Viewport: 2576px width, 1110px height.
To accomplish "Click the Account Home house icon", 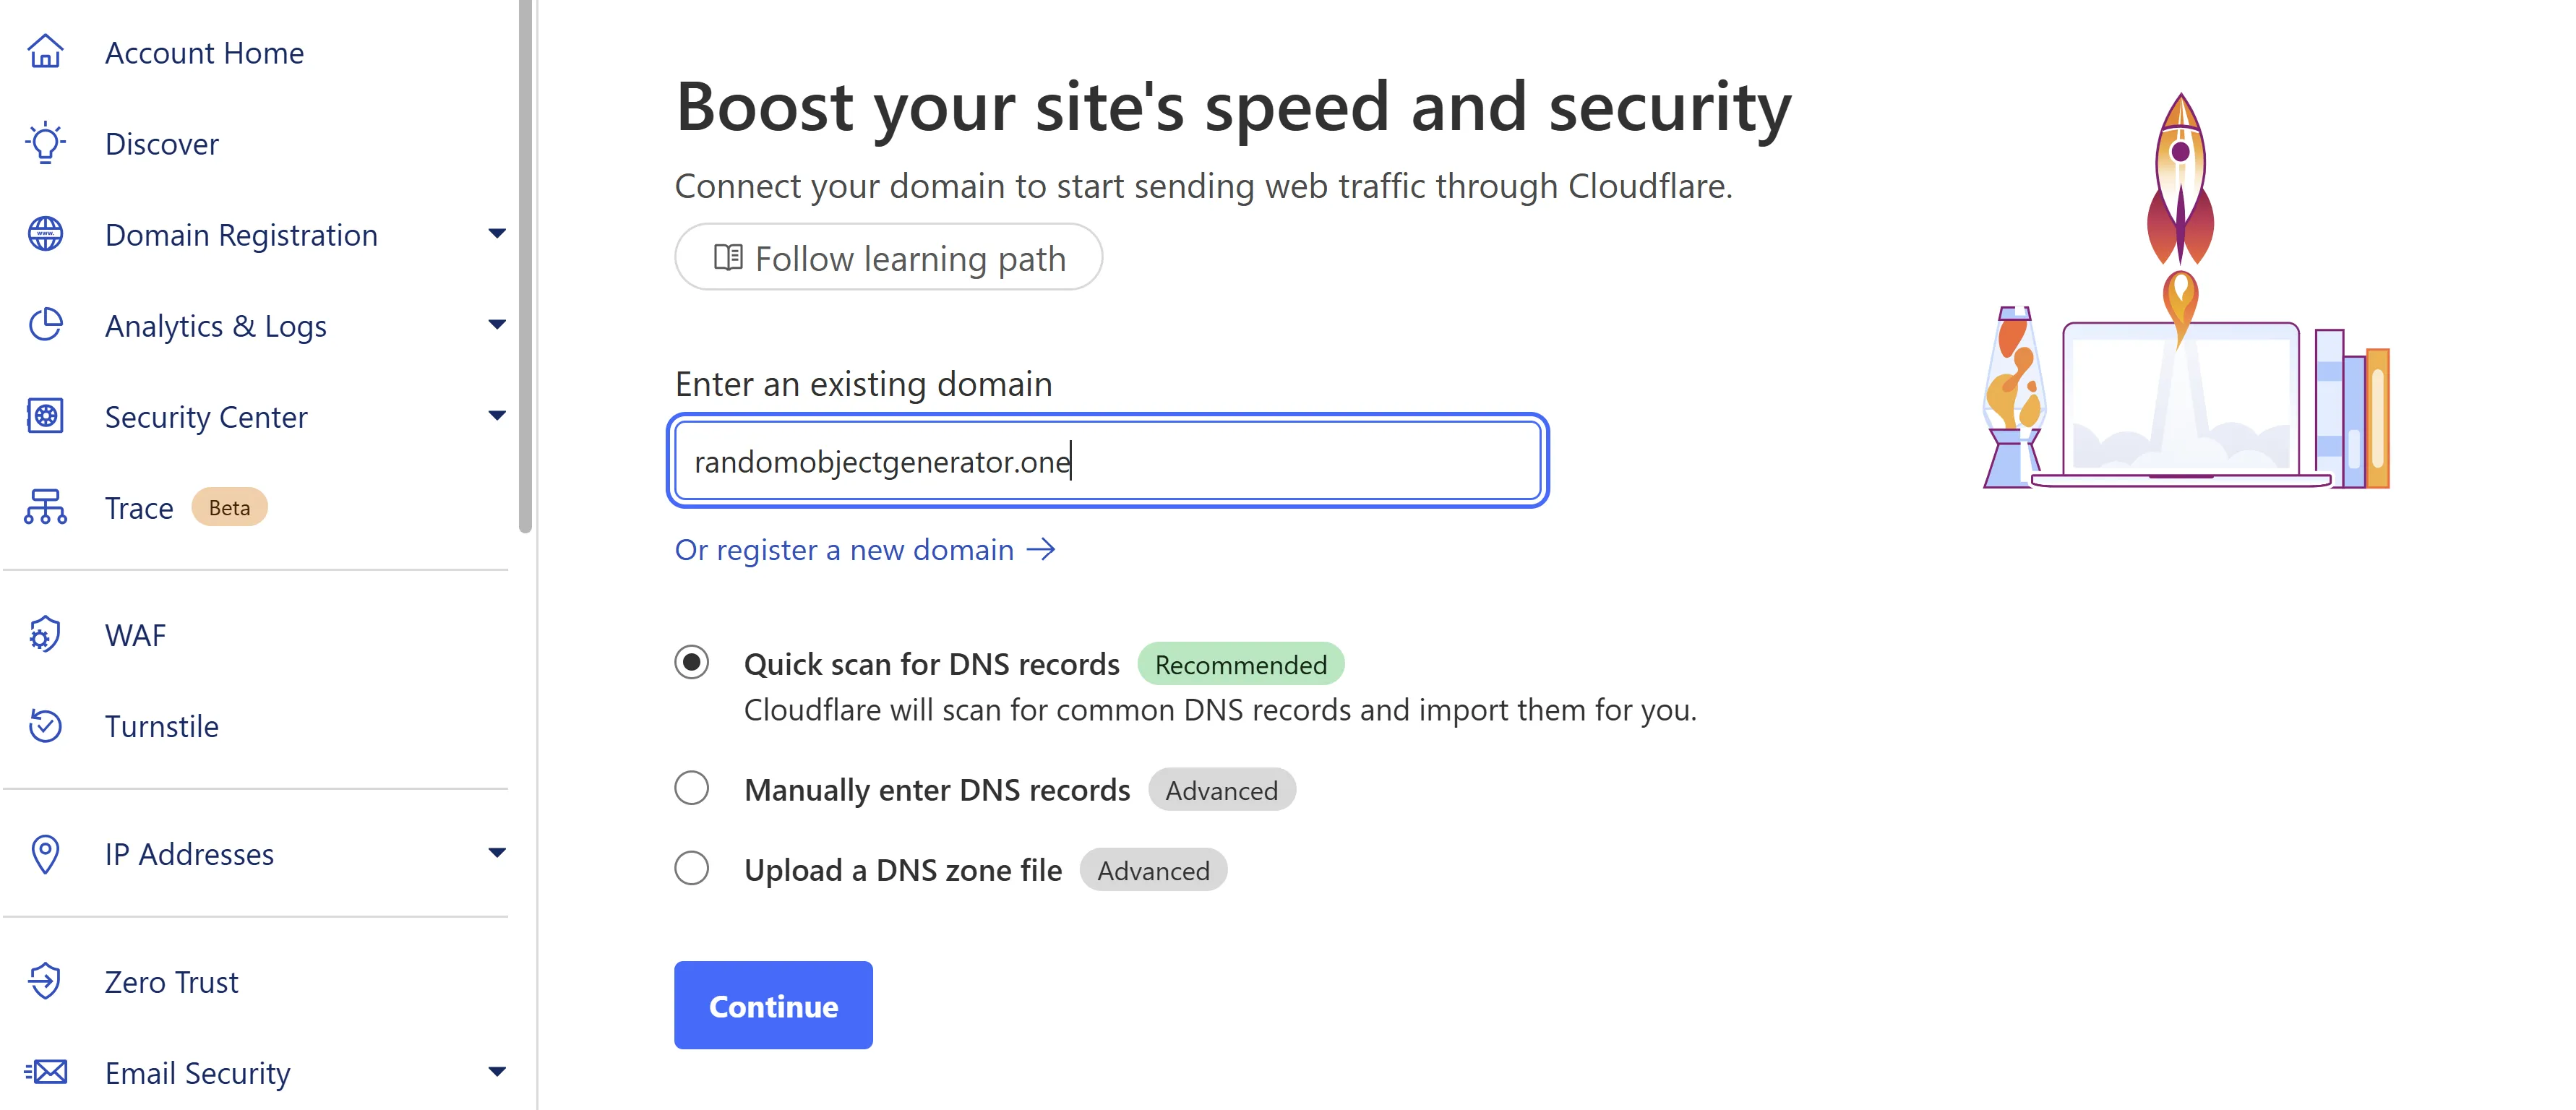I will 45,52.
